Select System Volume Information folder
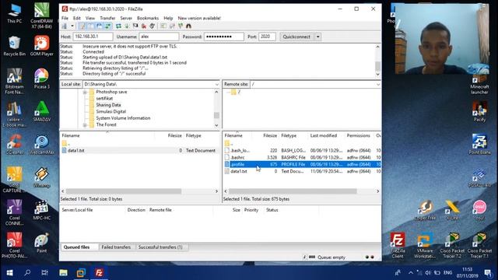The image size is (498, 280). click(123, 118)
